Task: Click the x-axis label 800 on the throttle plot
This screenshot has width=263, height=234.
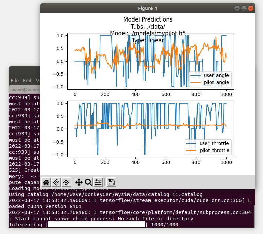Action: (196, 162)
